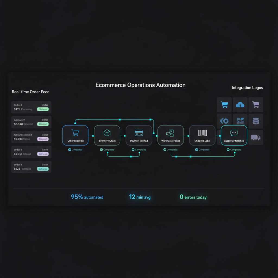
Task: Open the Shipping Label node label
Action: tap(202, 141)
